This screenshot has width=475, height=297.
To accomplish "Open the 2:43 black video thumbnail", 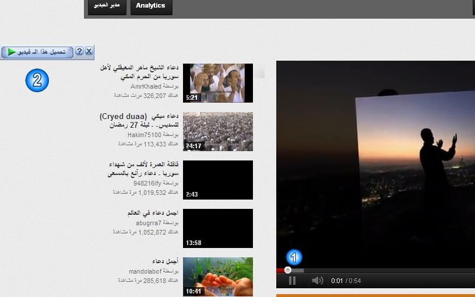I will click(218, 180).
